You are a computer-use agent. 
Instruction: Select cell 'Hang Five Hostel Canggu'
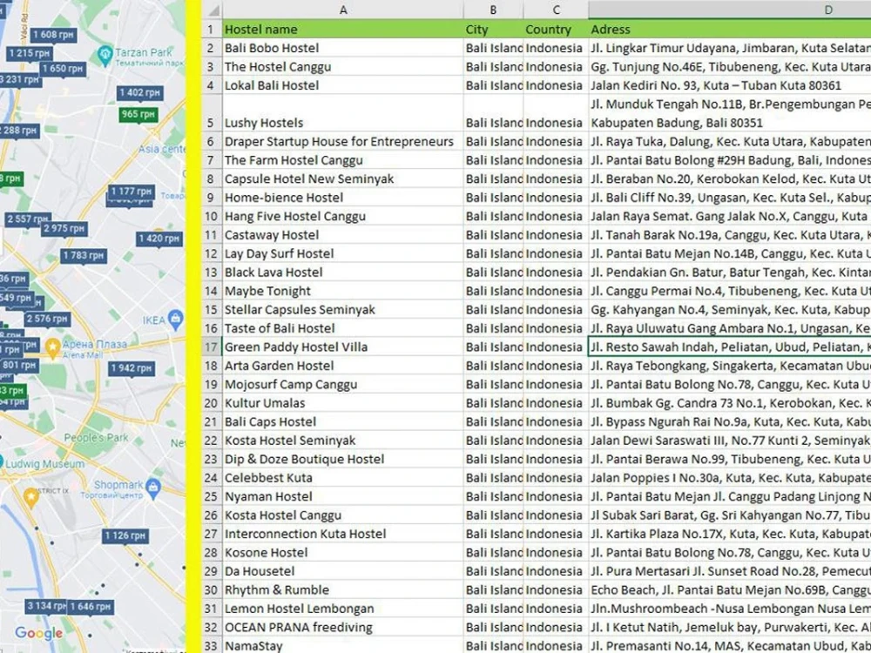342,216
